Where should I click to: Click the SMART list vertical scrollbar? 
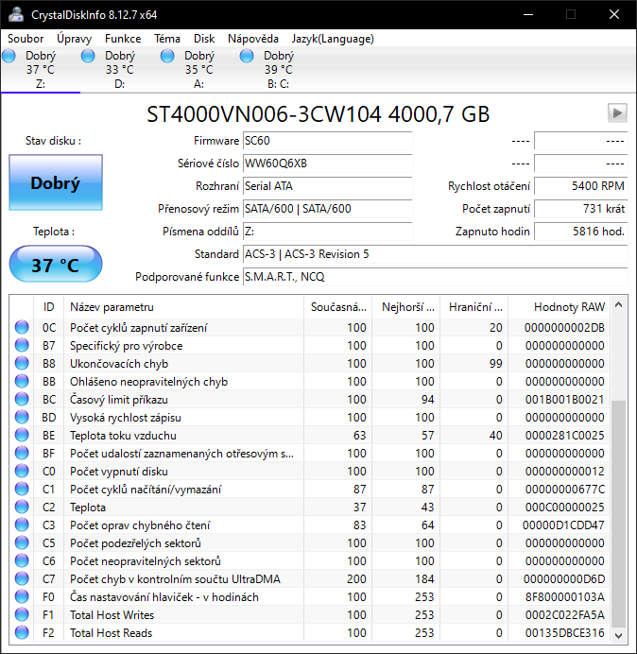[x=619, y=510]
